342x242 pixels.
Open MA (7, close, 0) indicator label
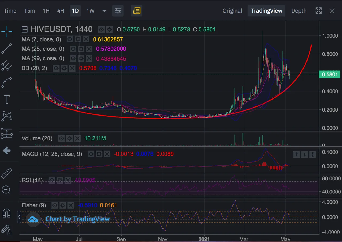coord(41,39)
